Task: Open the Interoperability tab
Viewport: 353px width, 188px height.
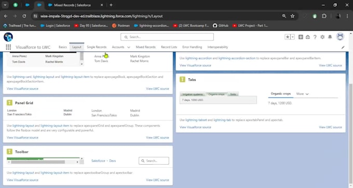Action: pos(218,47)
